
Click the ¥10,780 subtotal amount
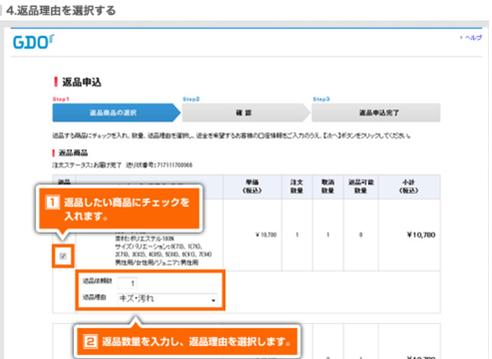click(421, 235)
